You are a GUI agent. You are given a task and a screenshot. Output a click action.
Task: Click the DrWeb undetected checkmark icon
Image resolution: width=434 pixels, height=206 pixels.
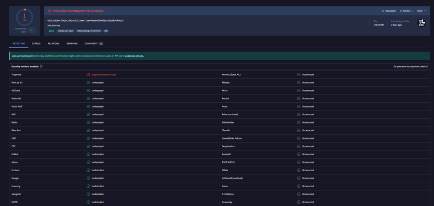pyautogui.click(x=88, y=154)
